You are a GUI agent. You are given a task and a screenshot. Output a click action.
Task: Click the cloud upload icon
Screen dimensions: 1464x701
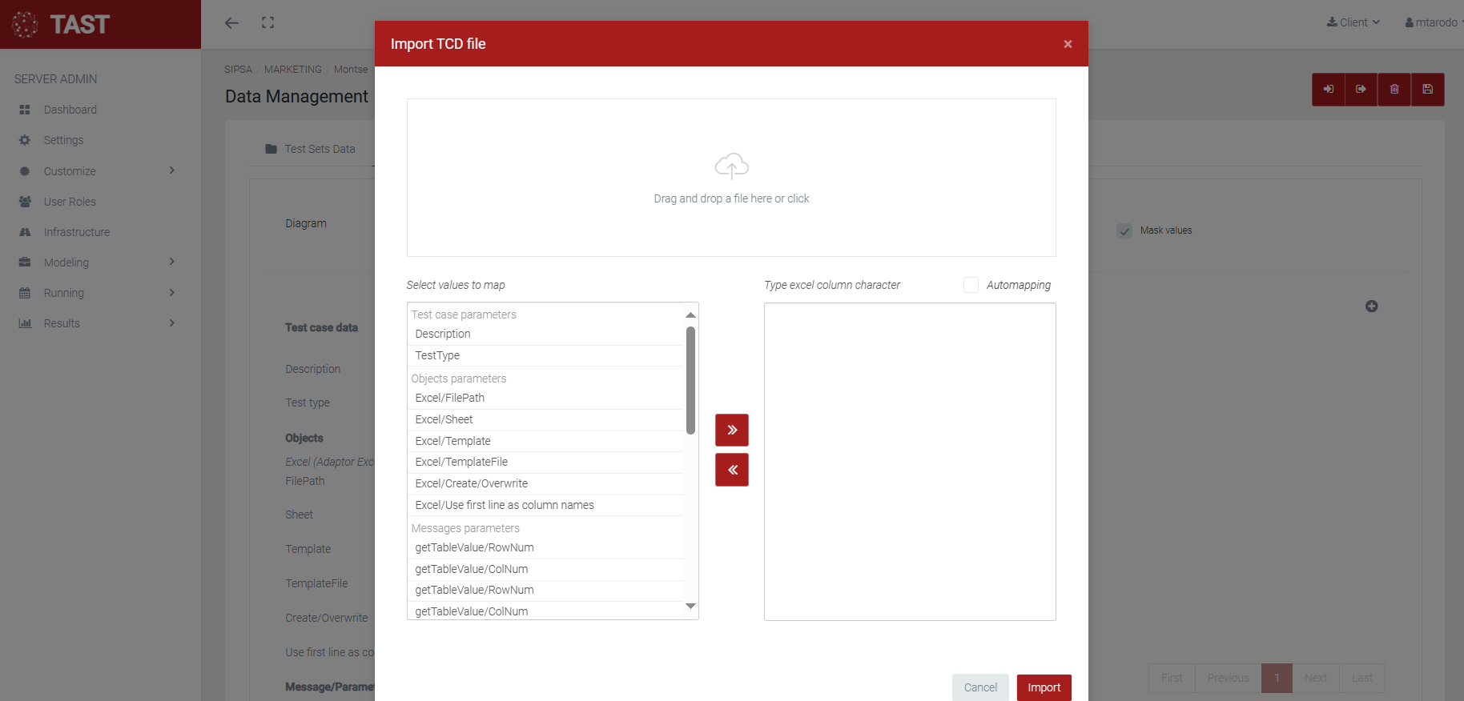[x=731, y=166]
